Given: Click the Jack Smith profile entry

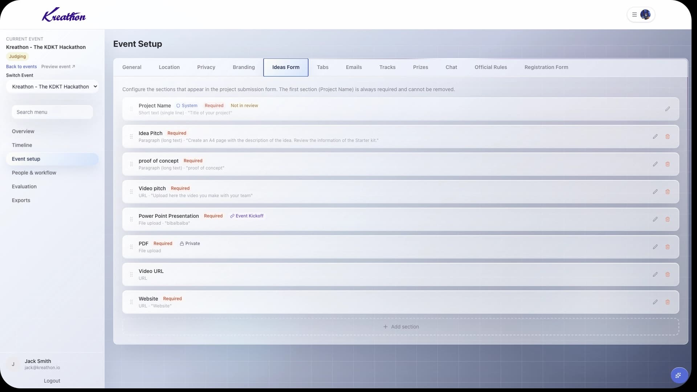Looking at the screenshot, I should point(52,364).
